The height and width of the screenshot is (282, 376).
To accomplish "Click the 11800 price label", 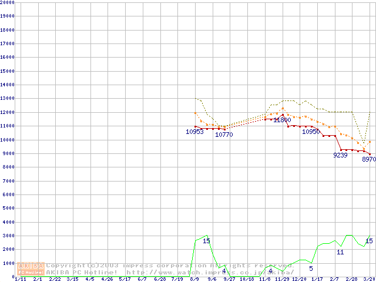I will point(282,120).
